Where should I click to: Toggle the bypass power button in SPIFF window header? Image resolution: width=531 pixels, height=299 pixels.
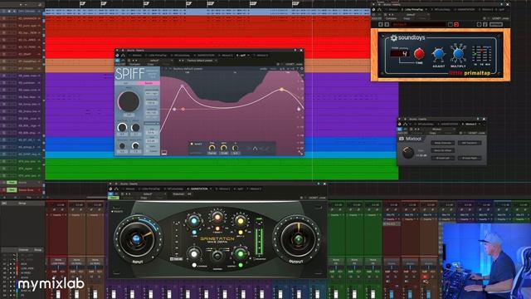(117, 61)
